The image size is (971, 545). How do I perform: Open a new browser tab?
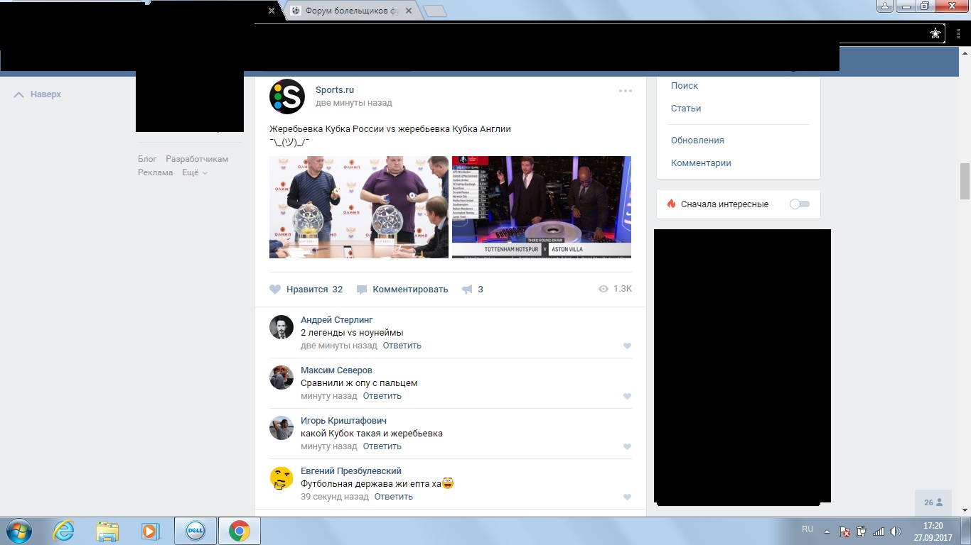coord(435,11)
